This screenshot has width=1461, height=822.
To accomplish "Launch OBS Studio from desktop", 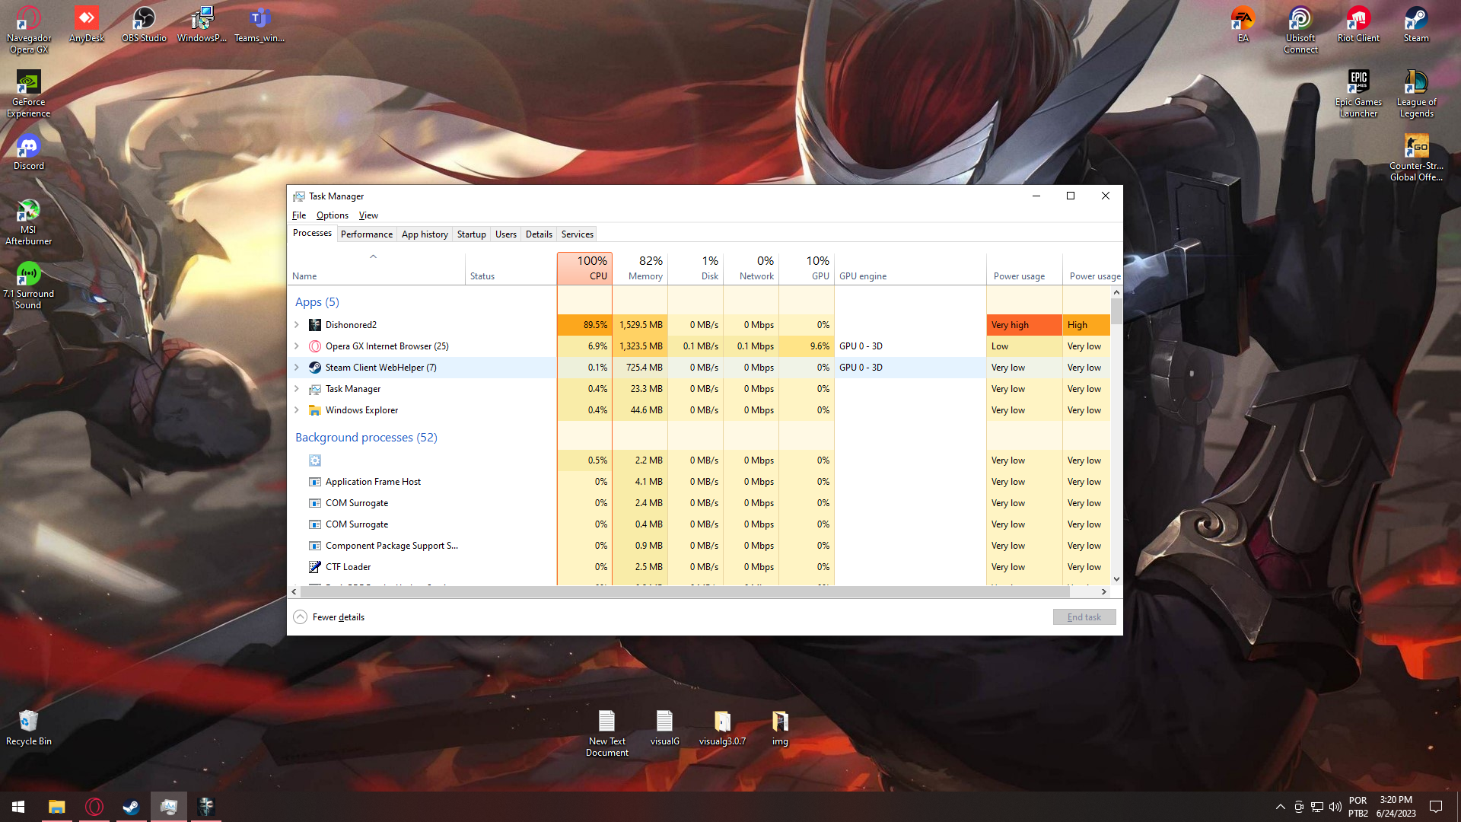I will [144, 25].
